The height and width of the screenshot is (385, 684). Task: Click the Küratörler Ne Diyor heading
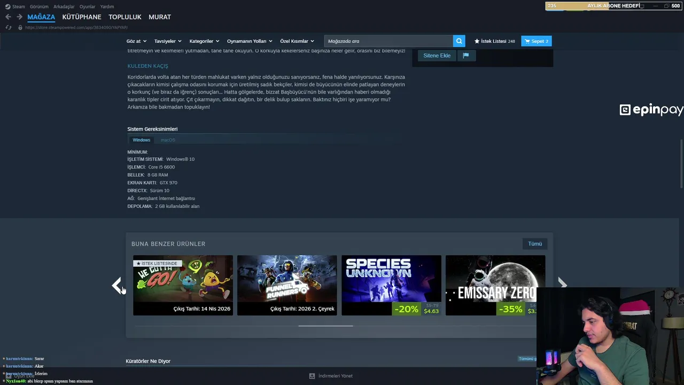pyautogui.click(x=148, y=361)
